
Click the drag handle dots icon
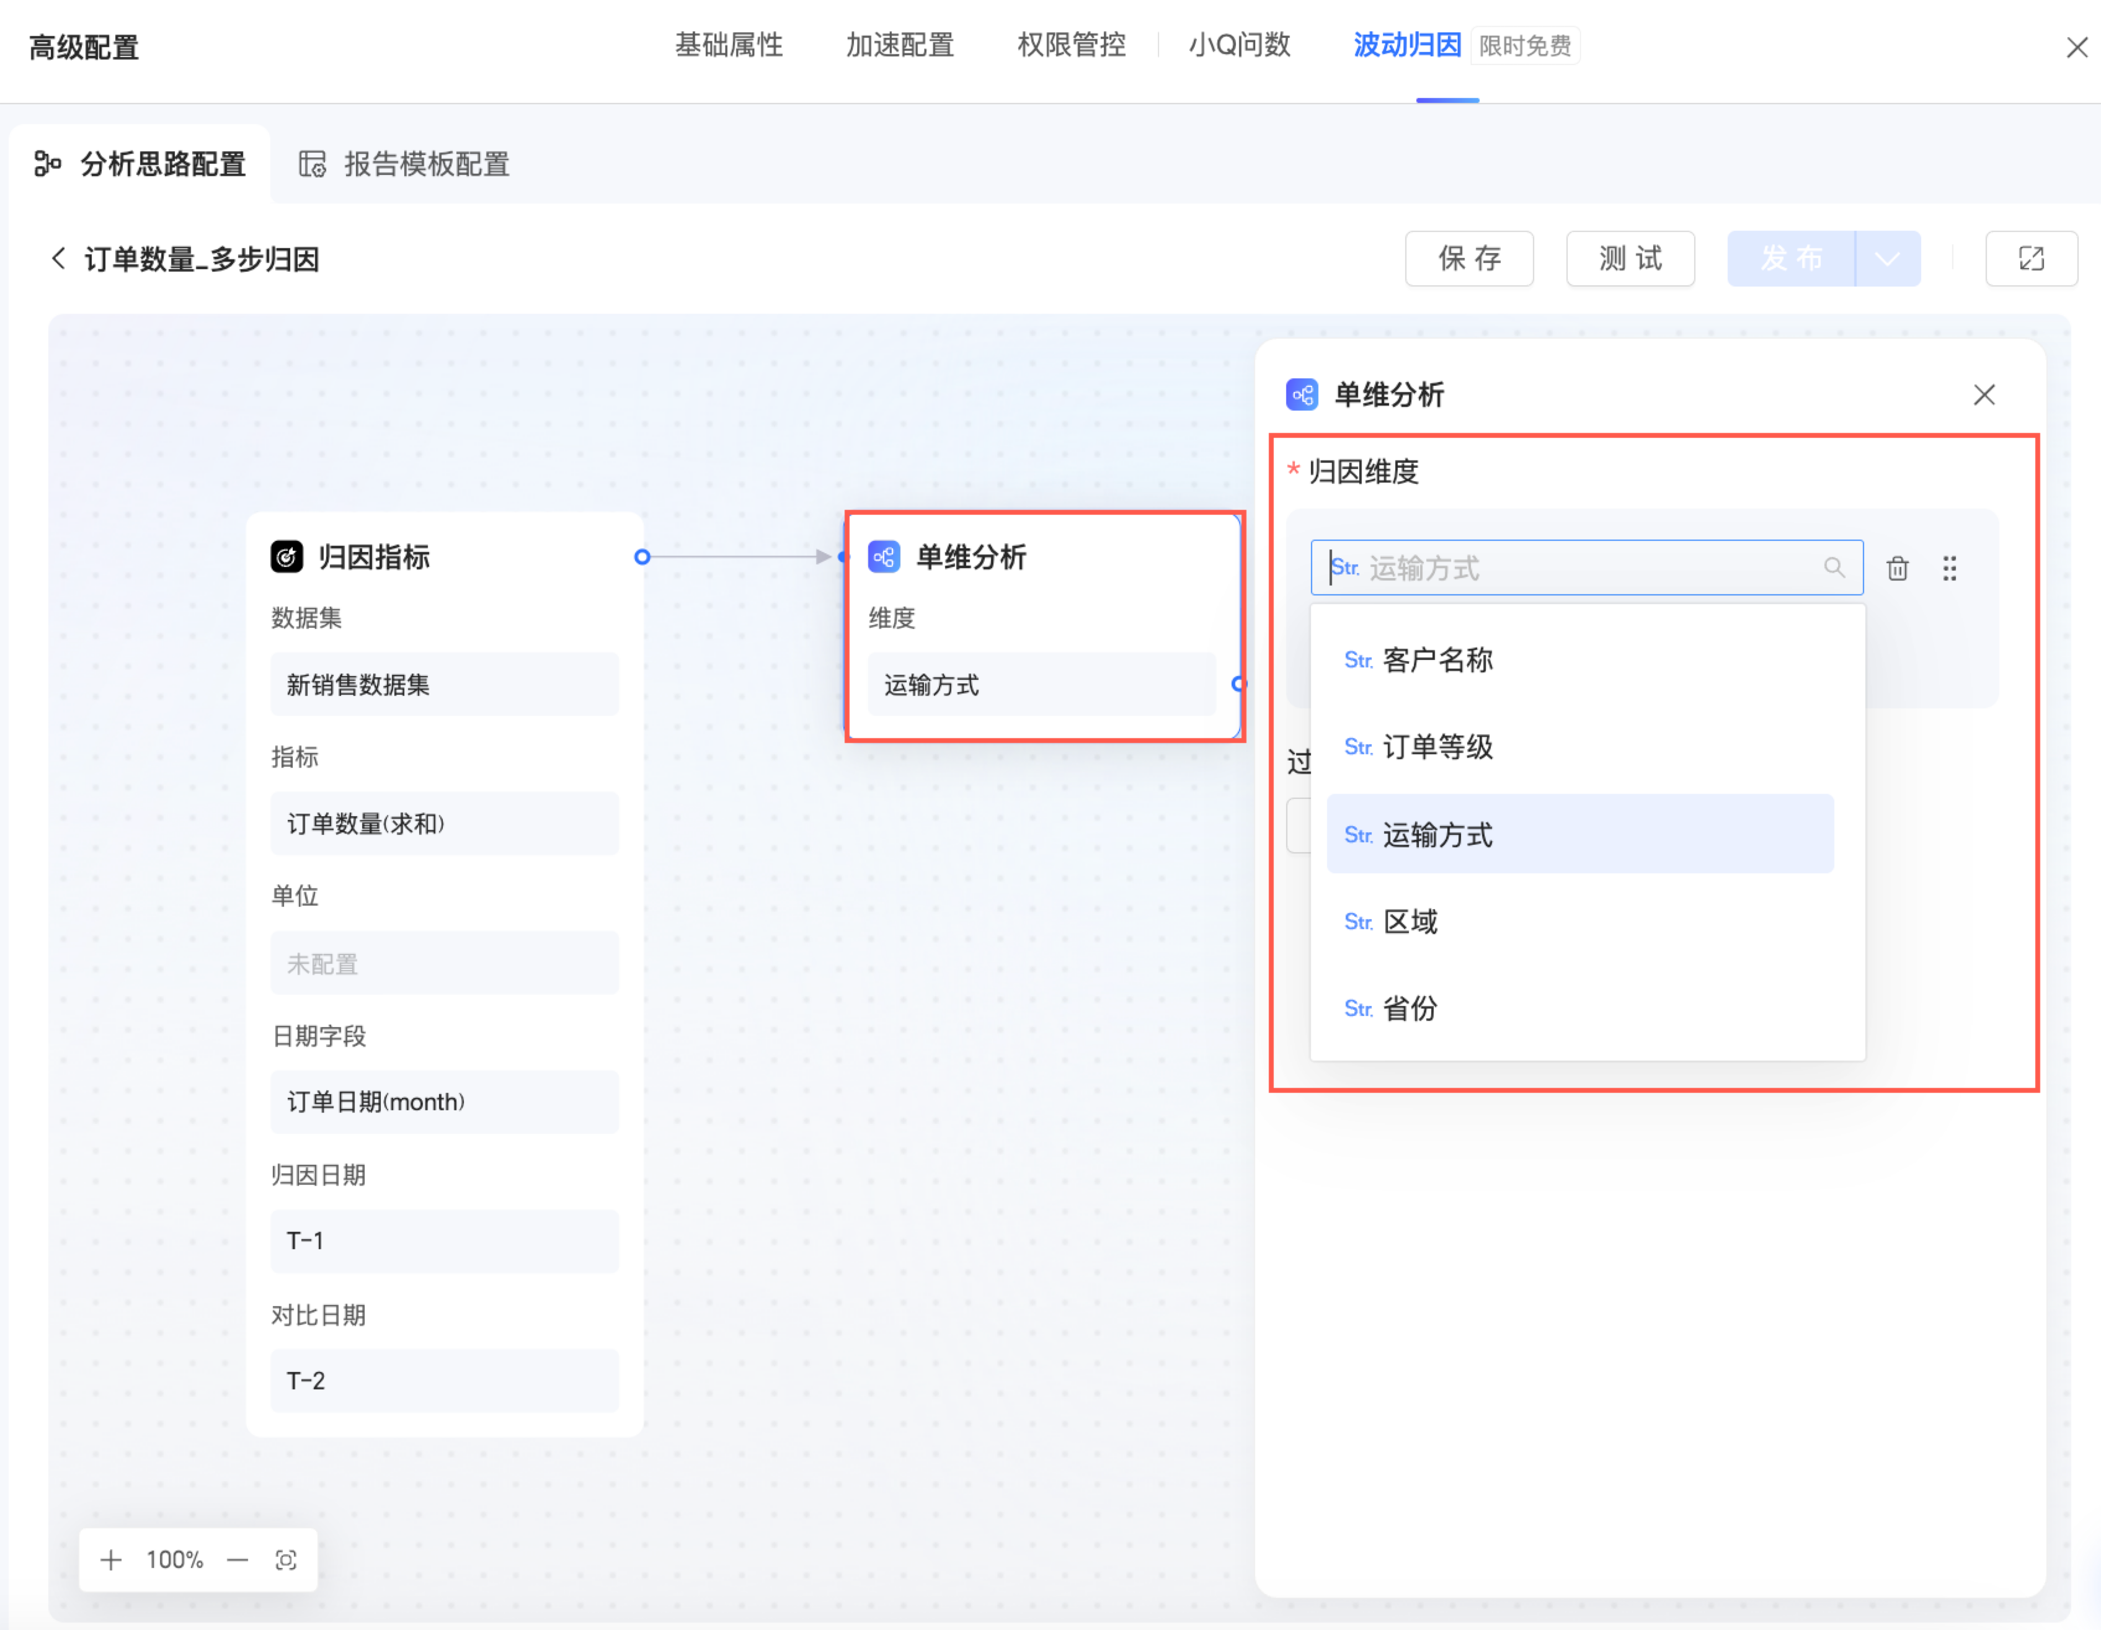pyautogui.click(x=1949, y=569)
